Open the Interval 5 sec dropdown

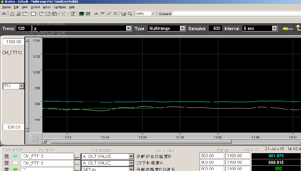coord(275,28)
